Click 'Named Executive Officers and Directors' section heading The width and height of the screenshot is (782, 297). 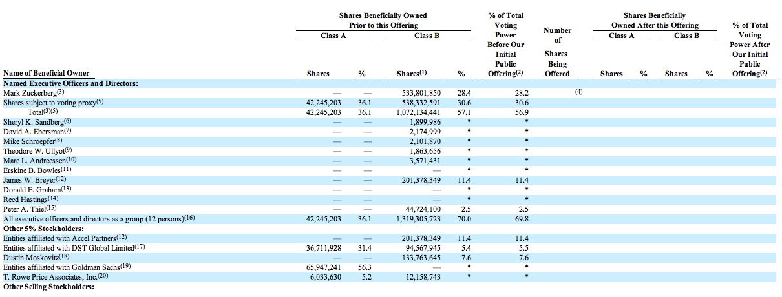coord(70,83)
